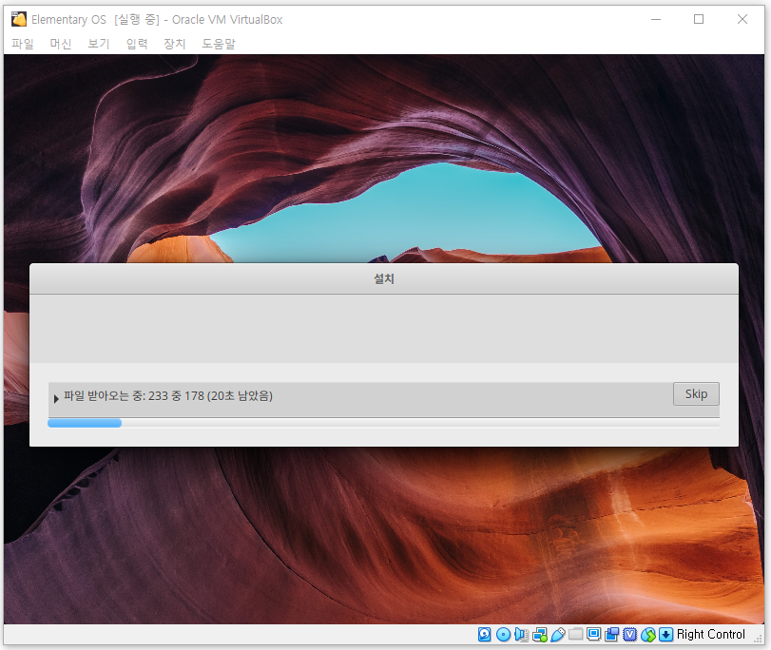Open the 머신 menu
The image size is (771, 650).
click(61, 44)
